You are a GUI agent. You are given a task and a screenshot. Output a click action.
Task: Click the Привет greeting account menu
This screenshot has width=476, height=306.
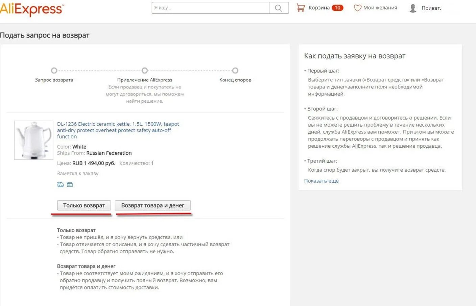(x=431, y=8)
